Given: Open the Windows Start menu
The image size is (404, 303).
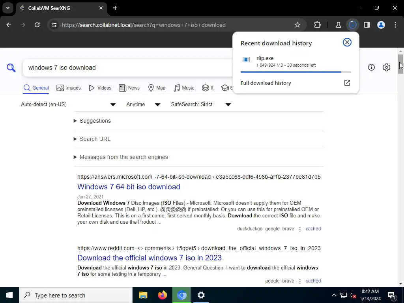Looking at the screenshot, I should point(9,295).
